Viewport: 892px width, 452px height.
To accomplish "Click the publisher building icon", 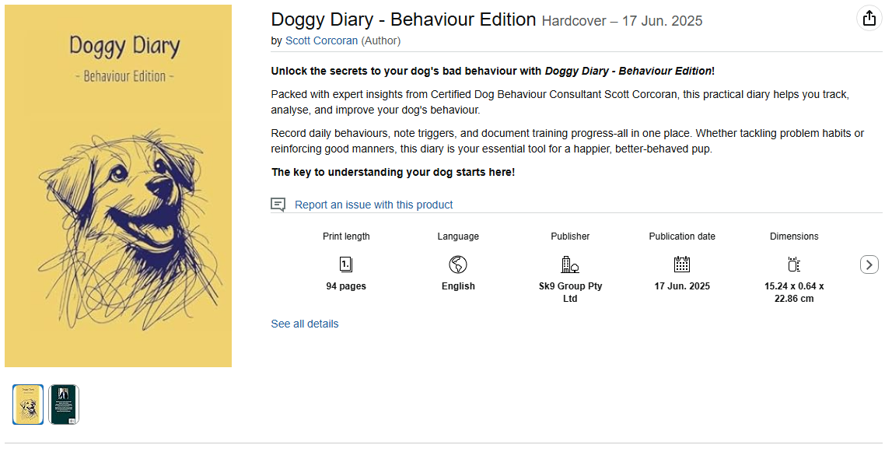I will tap(570, 265).
